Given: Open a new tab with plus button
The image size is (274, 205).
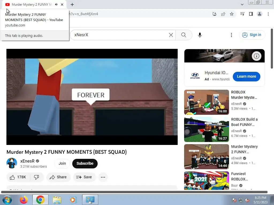Looking at the screenshot, I should click(72, 5).
